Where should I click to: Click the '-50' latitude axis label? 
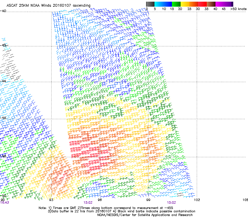pyautogui.click(x=3, y=196)
